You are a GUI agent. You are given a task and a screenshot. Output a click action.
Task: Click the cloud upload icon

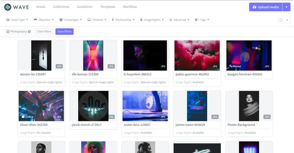pos(254,7)
